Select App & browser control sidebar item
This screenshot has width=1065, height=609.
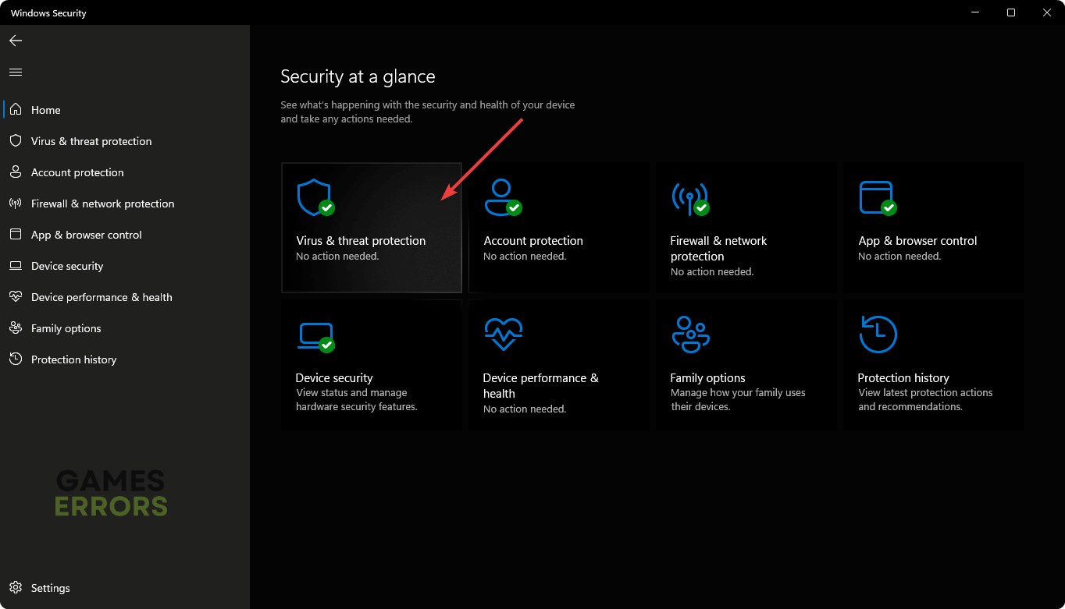(86, 235)
